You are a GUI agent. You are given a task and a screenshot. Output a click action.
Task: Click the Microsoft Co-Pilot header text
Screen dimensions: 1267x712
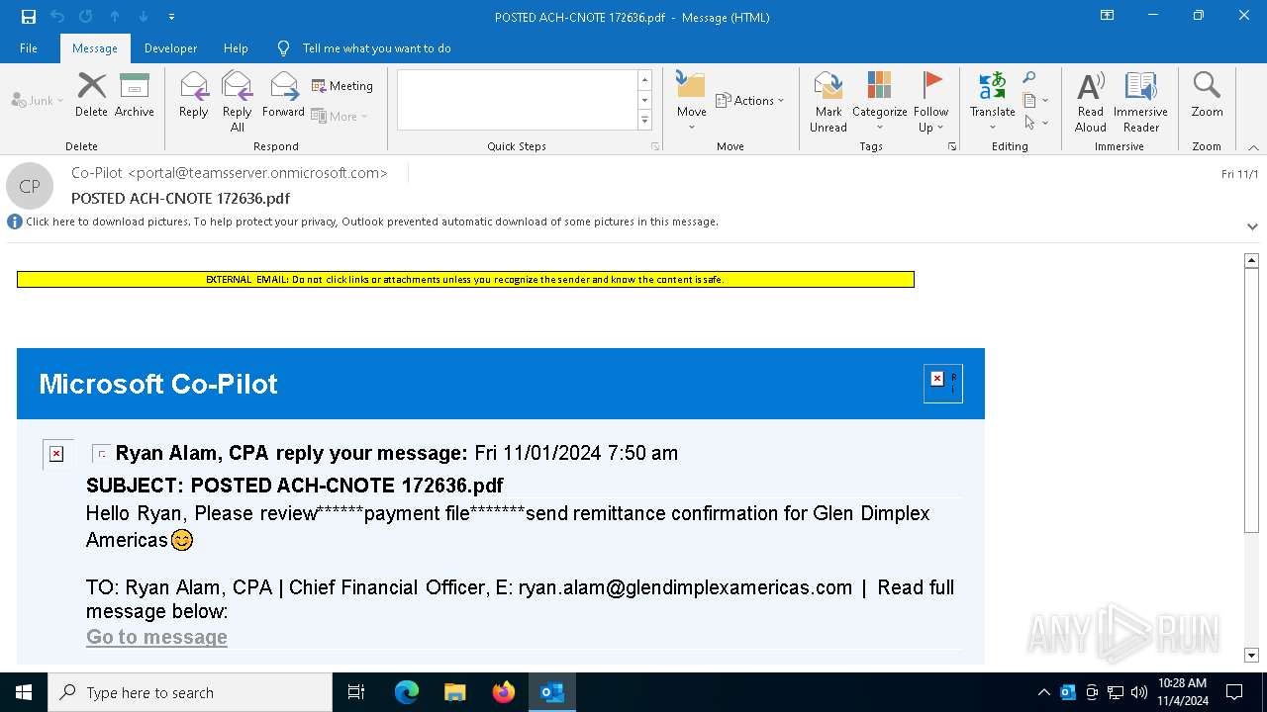158,384
